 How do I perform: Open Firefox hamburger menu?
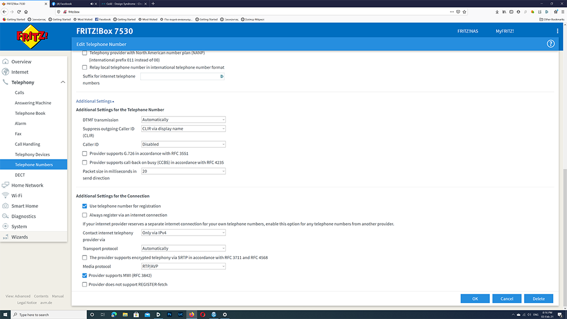point(563,12)
